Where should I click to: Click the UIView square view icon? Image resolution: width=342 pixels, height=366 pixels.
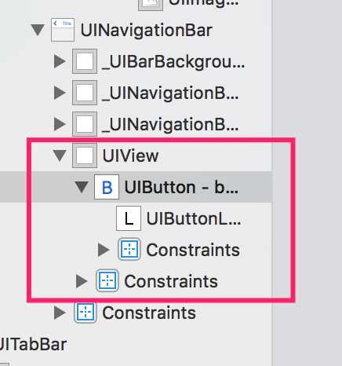[x=85, y=156]
